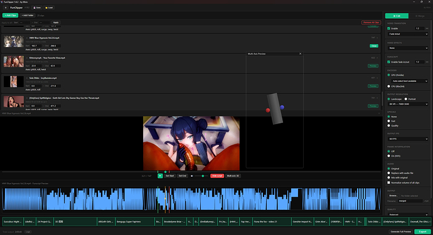Click the green play button under the video

pyautogui.click(x=160, y=175)
